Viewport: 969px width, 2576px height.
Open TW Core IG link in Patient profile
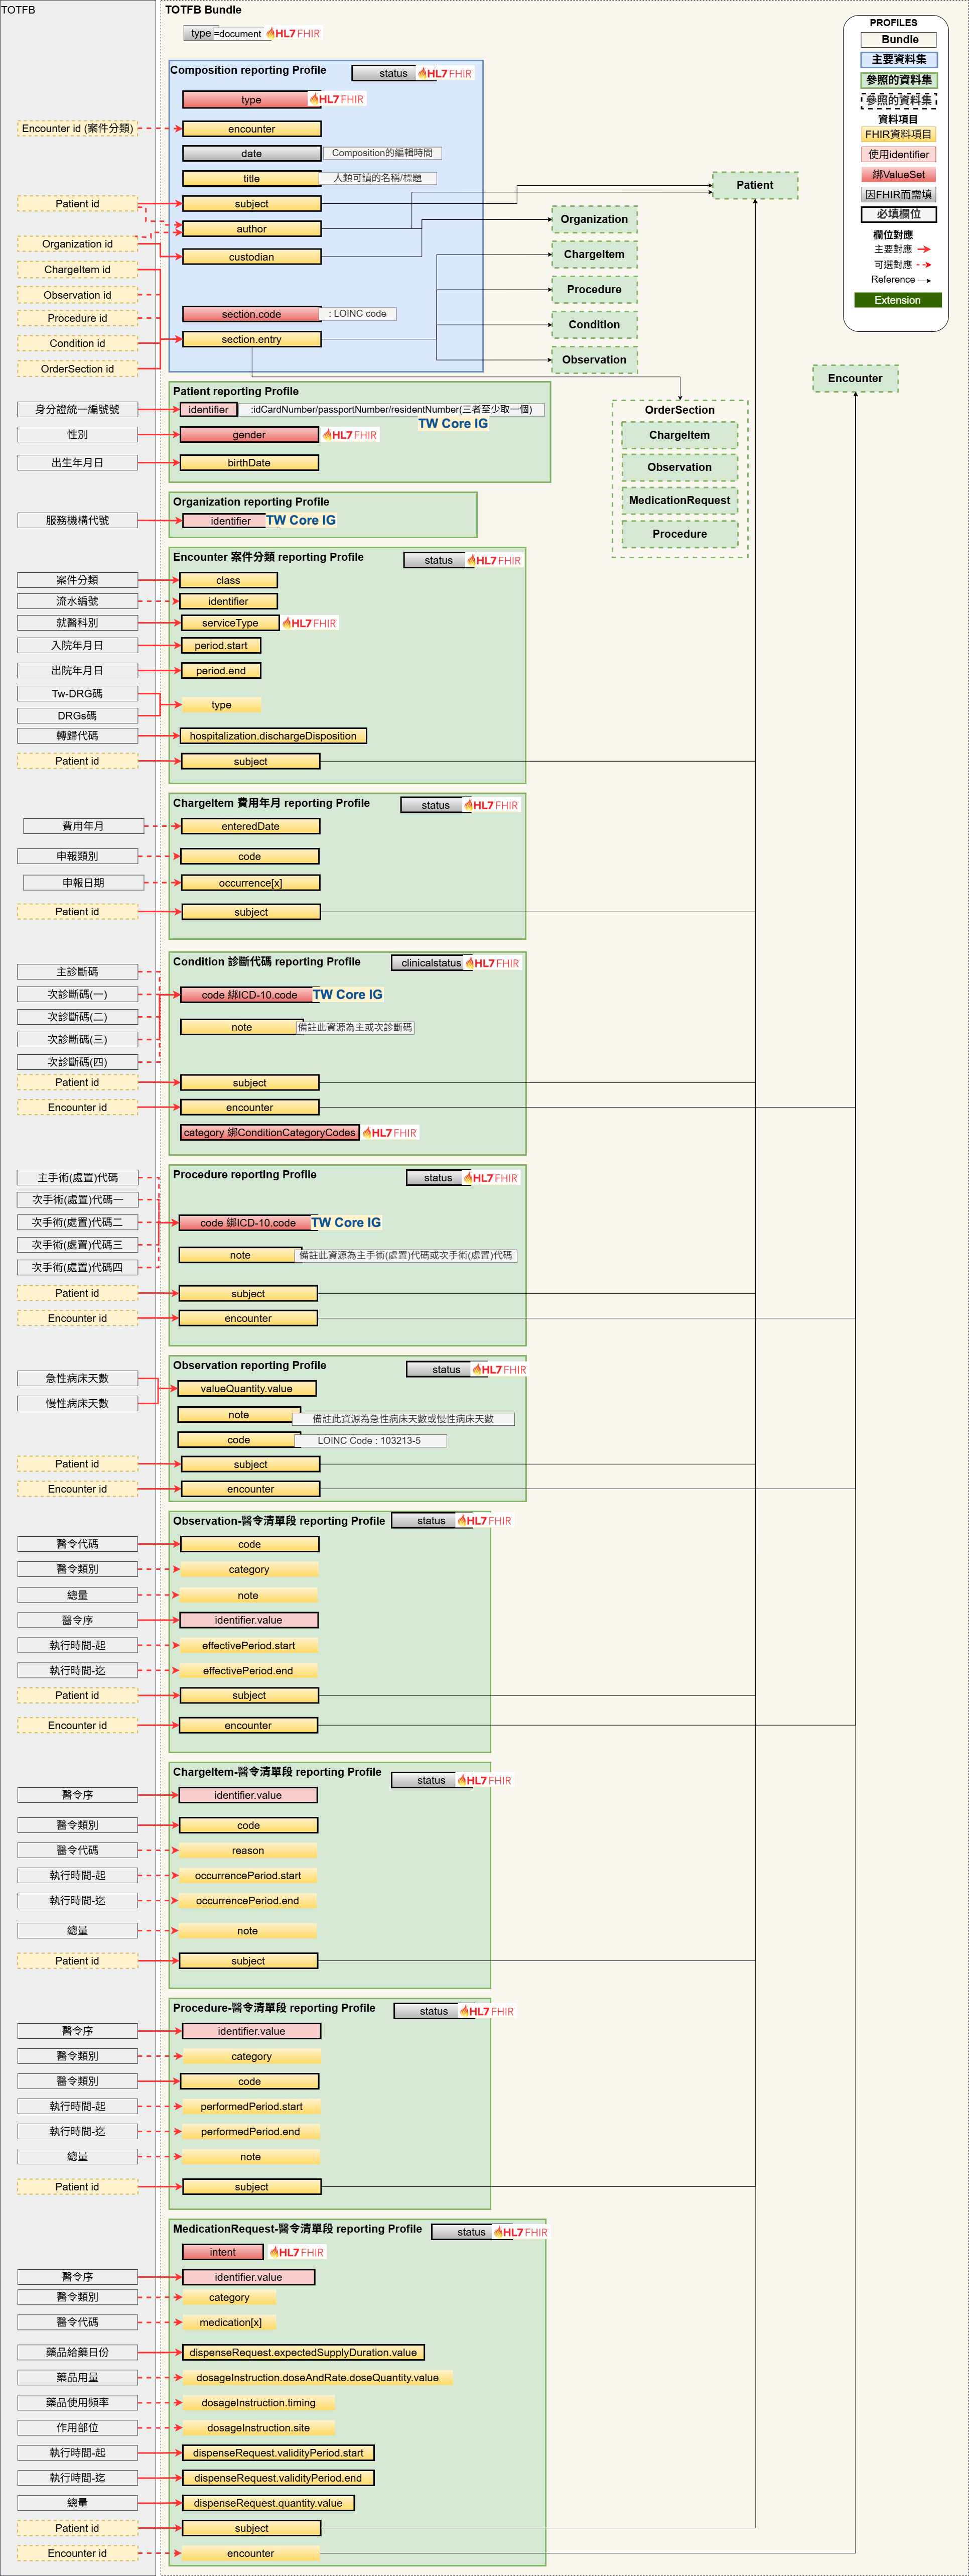[453, 423]
